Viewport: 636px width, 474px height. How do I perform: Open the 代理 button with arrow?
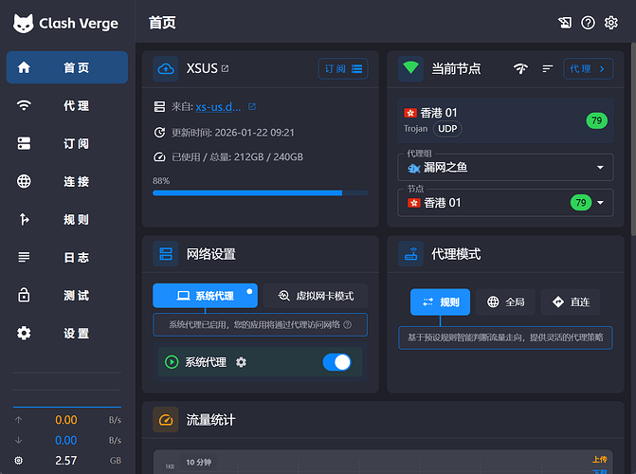pyautogui.click(x=589, y=68)
